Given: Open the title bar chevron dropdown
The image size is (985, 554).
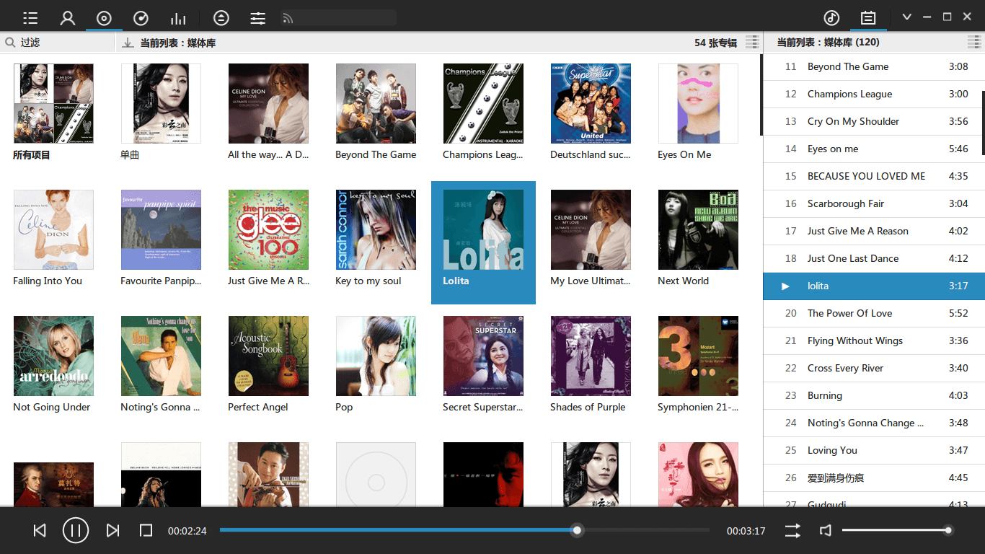Looking at the screenshot, I should 906,15.
